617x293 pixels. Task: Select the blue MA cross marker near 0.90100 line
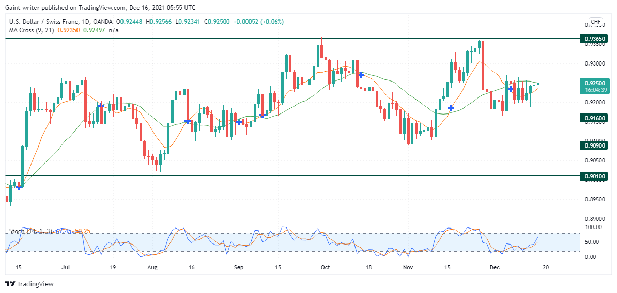pyautogui.click(x=18, y=187)
